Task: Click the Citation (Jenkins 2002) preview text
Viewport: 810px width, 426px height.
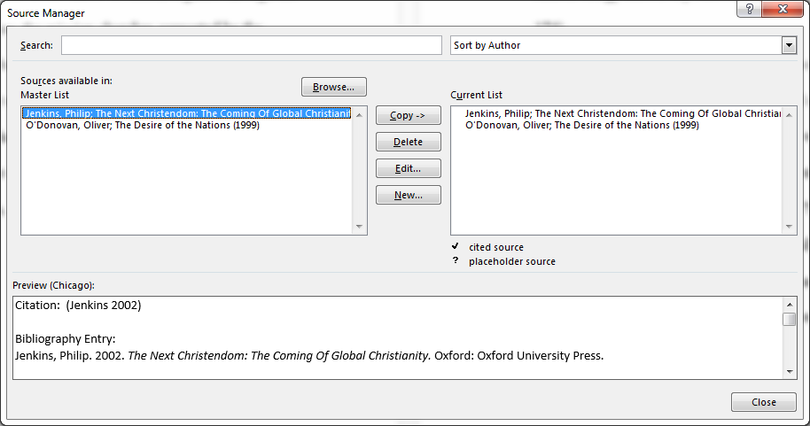Action: (78, 306)
